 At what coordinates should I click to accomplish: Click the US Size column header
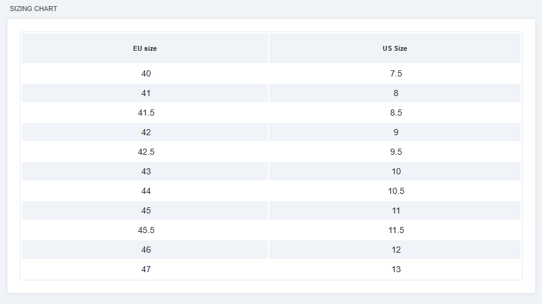pos(395,48)
